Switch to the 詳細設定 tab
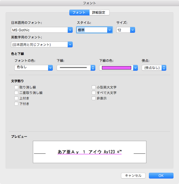This screenshot has height=184, width=179. (x=99, y=12)
